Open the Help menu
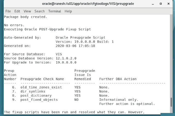The width and height of the screenshot is (175, 116). 68,11
